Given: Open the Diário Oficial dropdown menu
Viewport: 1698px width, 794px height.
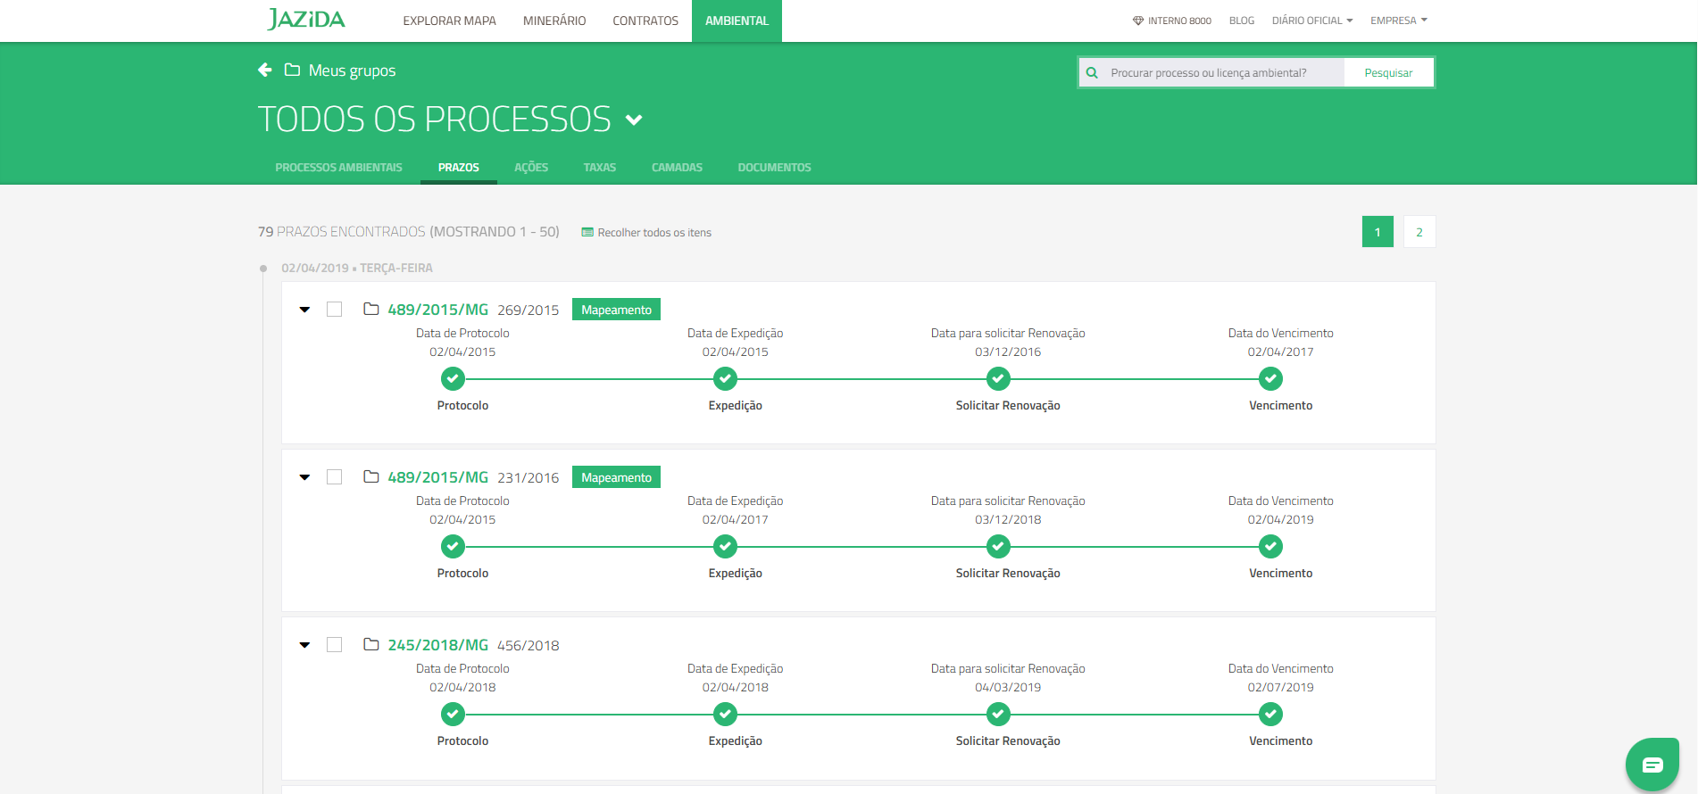Looking at the screenshot, I should pos(1311,21).
